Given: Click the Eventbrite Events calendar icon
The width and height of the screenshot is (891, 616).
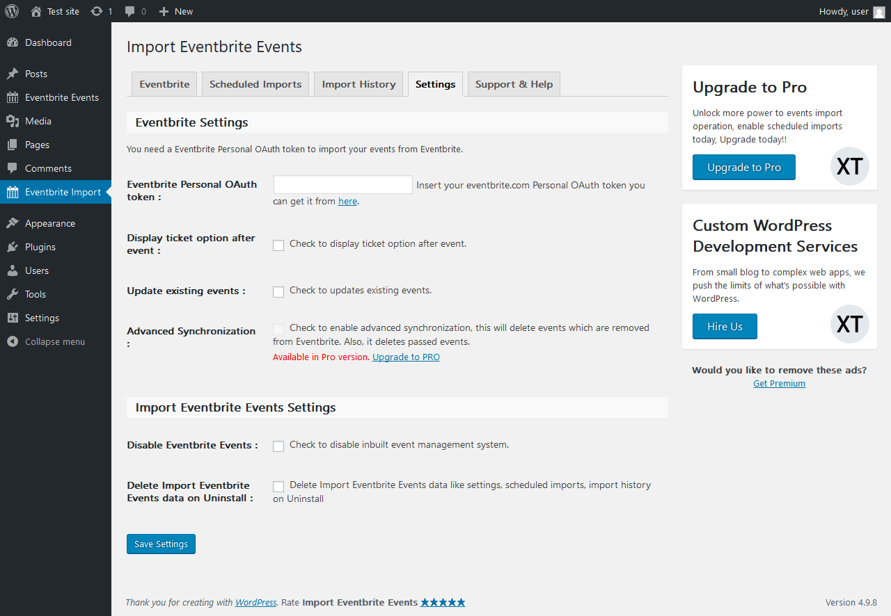Looking at the screenshot, I should (x=13, y=97).
